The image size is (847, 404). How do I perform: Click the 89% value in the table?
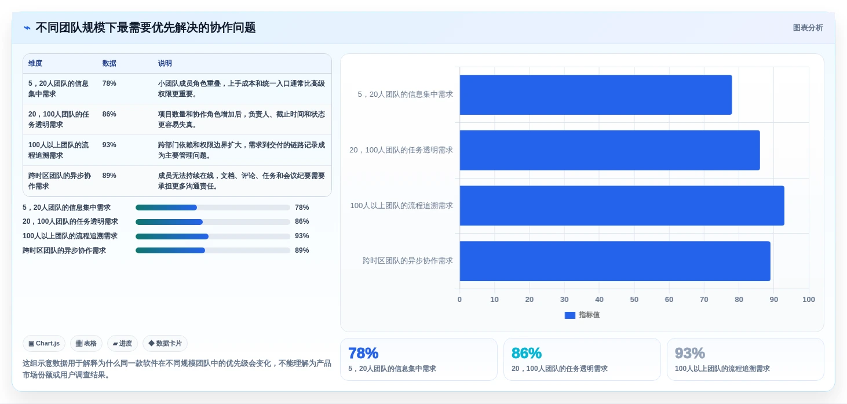point(109,176)
